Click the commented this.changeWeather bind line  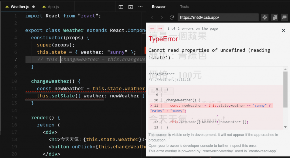coord(91,59)
